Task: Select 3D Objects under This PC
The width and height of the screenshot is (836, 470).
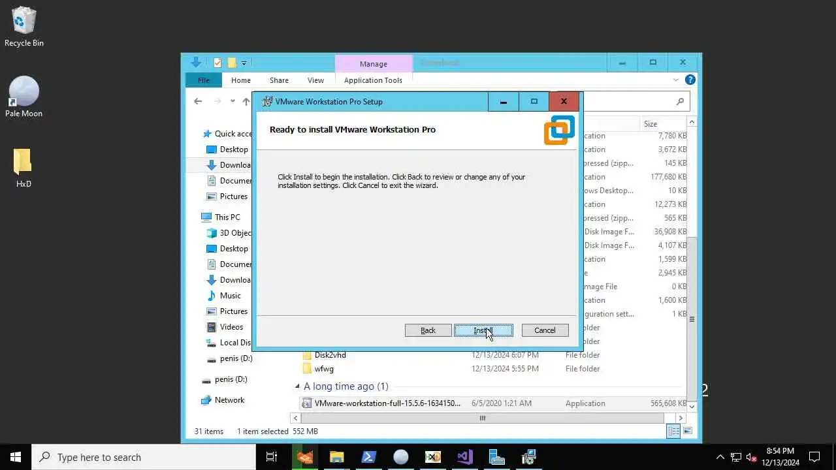Action: coord(229,233)
